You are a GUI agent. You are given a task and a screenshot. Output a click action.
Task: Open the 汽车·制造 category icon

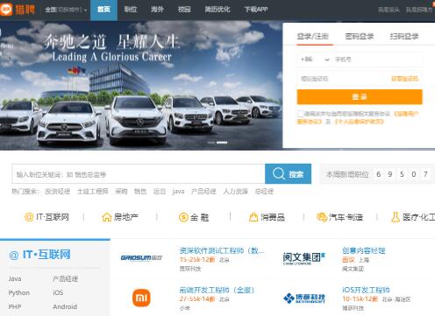click(322, 217)
